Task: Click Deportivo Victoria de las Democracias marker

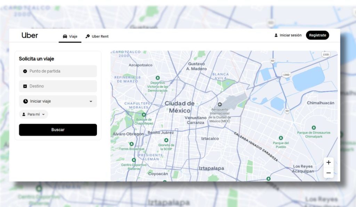Action: coord(157,78)
